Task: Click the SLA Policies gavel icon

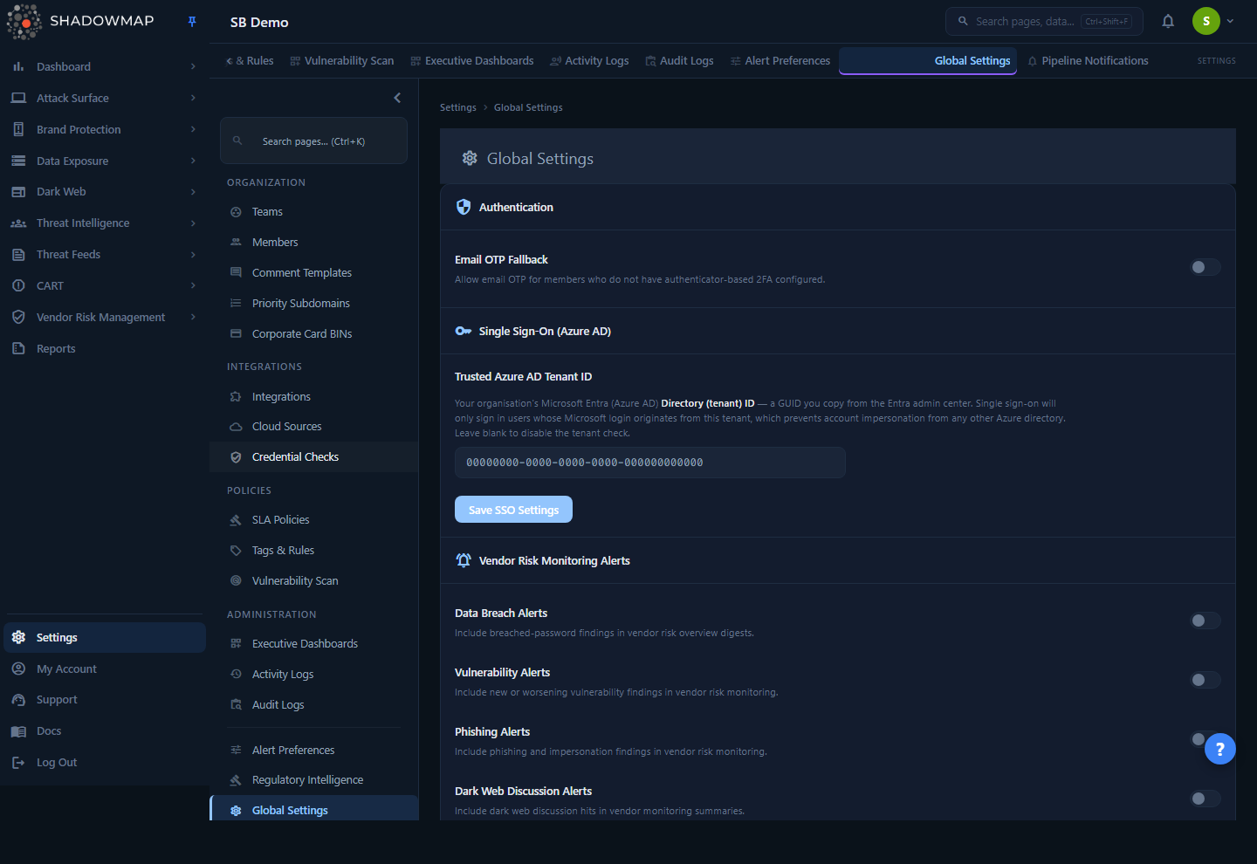Action: point(236,520)
